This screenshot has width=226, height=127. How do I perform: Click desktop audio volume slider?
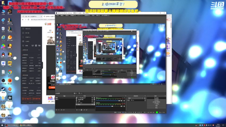[108, 106]
